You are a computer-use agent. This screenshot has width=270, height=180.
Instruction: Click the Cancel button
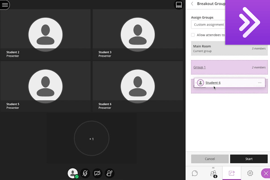coord(210,159)
